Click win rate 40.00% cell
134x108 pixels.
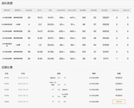pyautogui.click(x=51, y=31)
